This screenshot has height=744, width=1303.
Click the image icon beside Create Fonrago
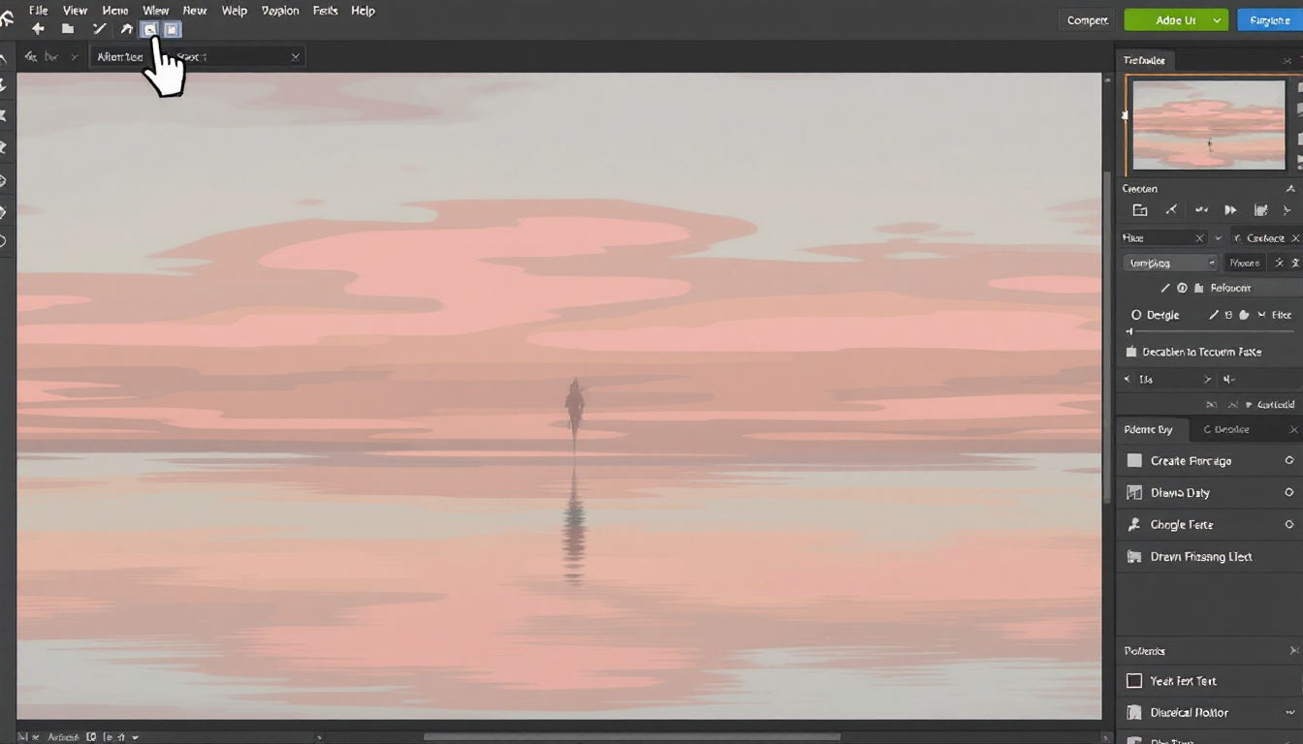coord(1134,461)
